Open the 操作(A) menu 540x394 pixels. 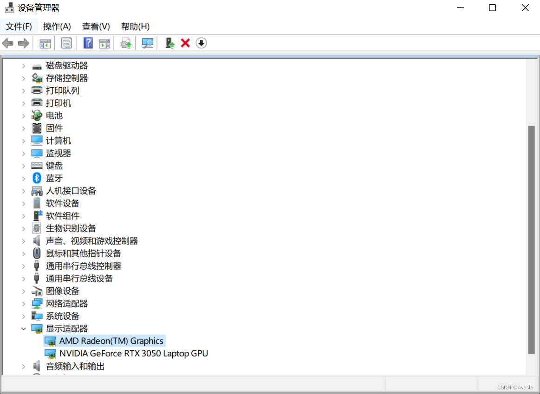click(57, 26)
